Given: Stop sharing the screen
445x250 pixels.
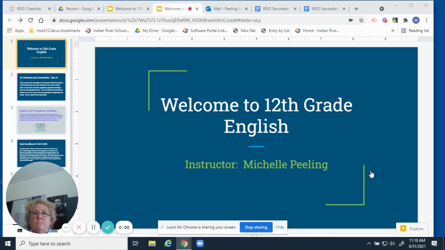Looking at the screenshot, I should (x=256, y=227).
